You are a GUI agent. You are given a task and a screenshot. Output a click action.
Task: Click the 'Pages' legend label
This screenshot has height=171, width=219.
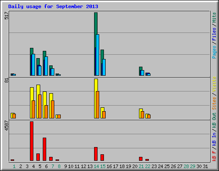(x=214, y=52)
